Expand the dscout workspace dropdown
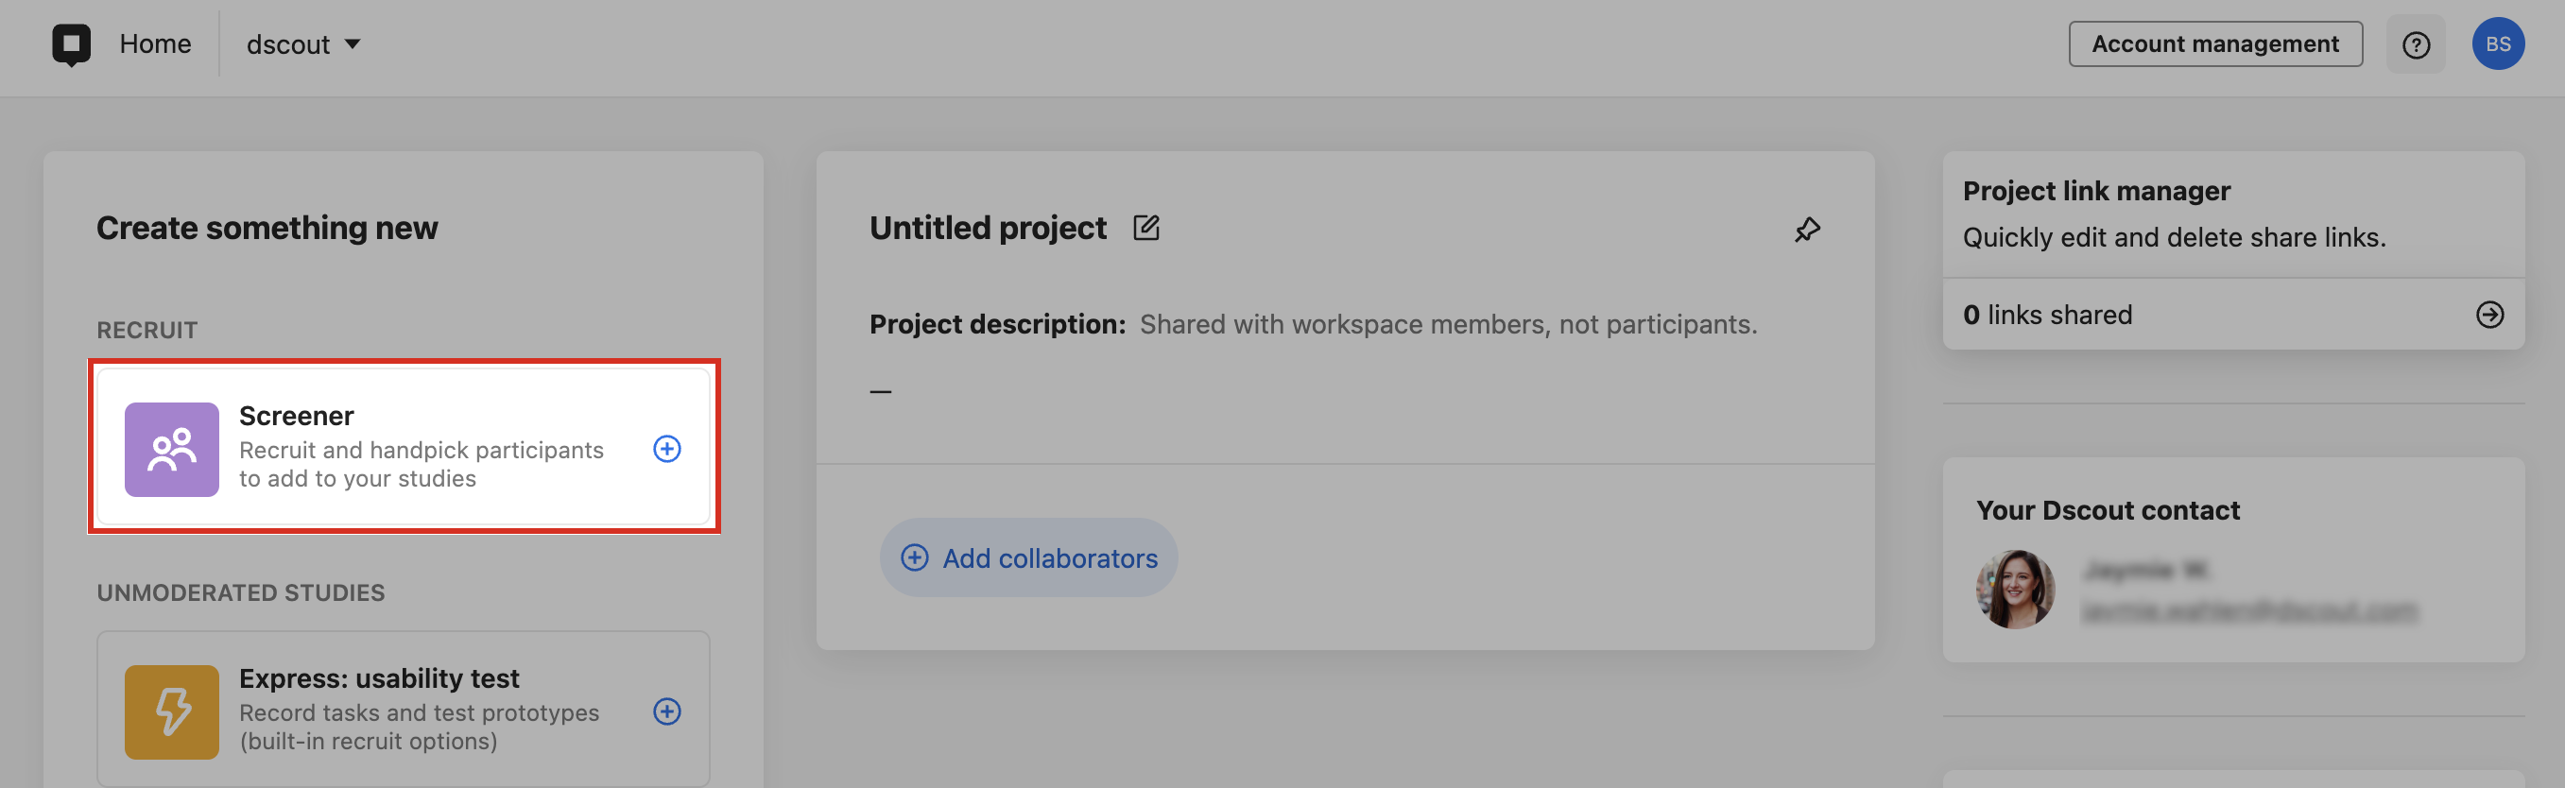This screenshot has width=2565, height=788. 302,43
